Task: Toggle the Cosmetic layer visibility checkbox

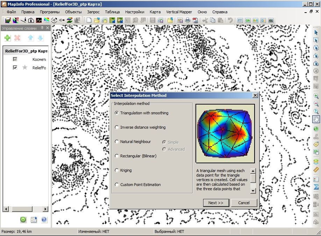Action: pos(15,59)
